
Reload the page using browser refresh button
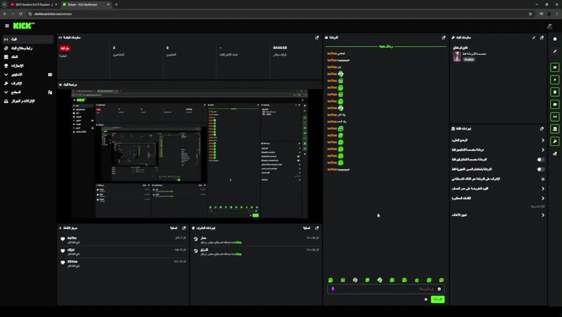coord(20,14)
